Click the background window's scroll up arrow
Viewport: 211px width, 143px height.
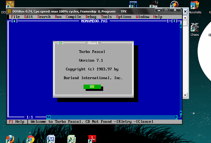coord(185,18)
